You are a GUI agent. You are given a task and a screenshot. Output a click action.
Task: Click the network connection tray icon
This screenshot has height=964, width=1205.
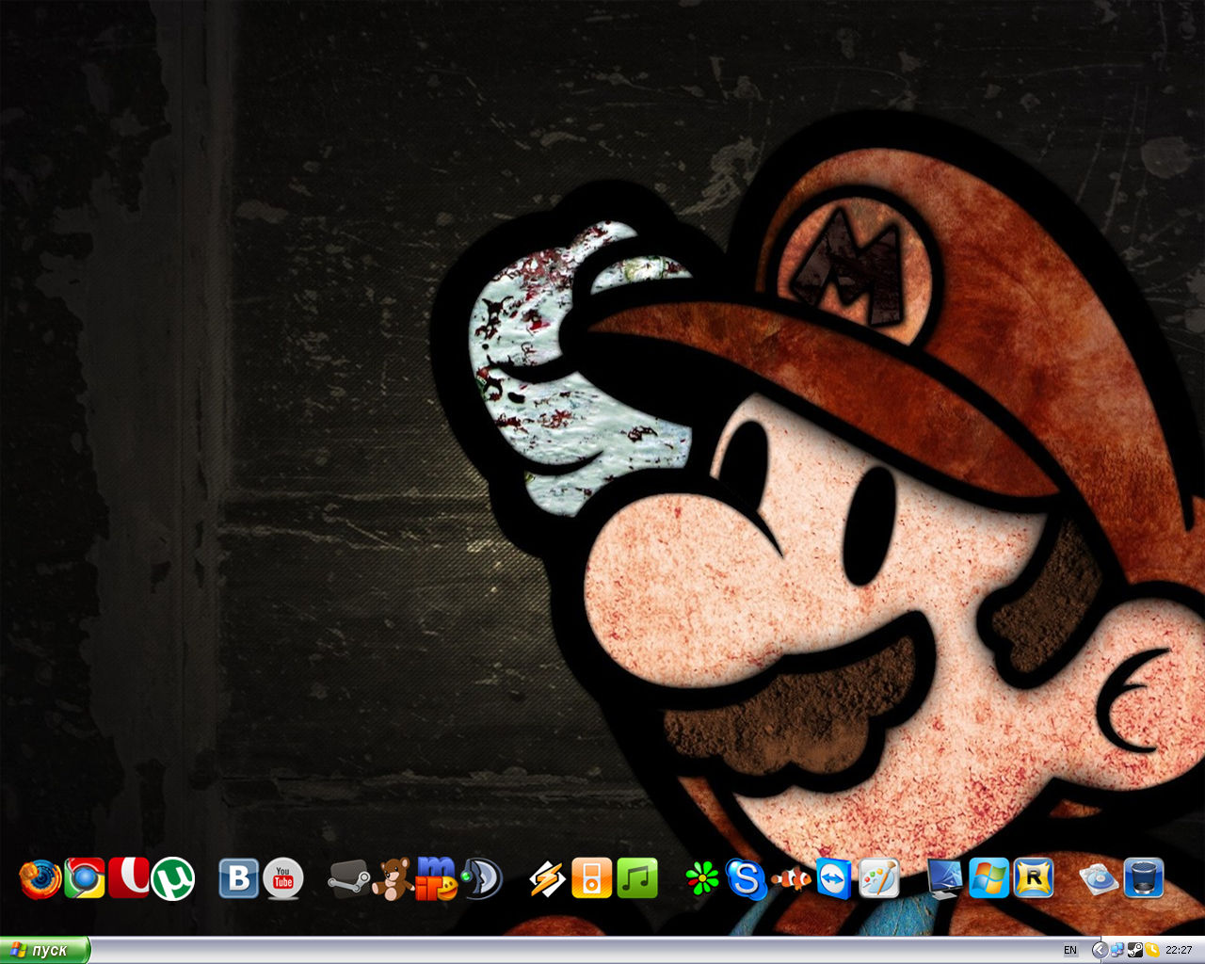point(1117,950)
